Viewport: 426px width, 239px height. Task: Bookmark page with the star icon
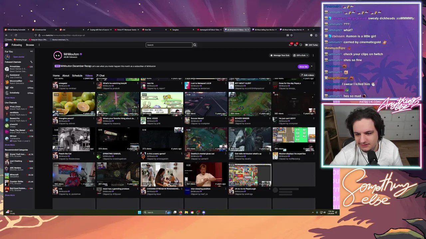tap(292, 35)
